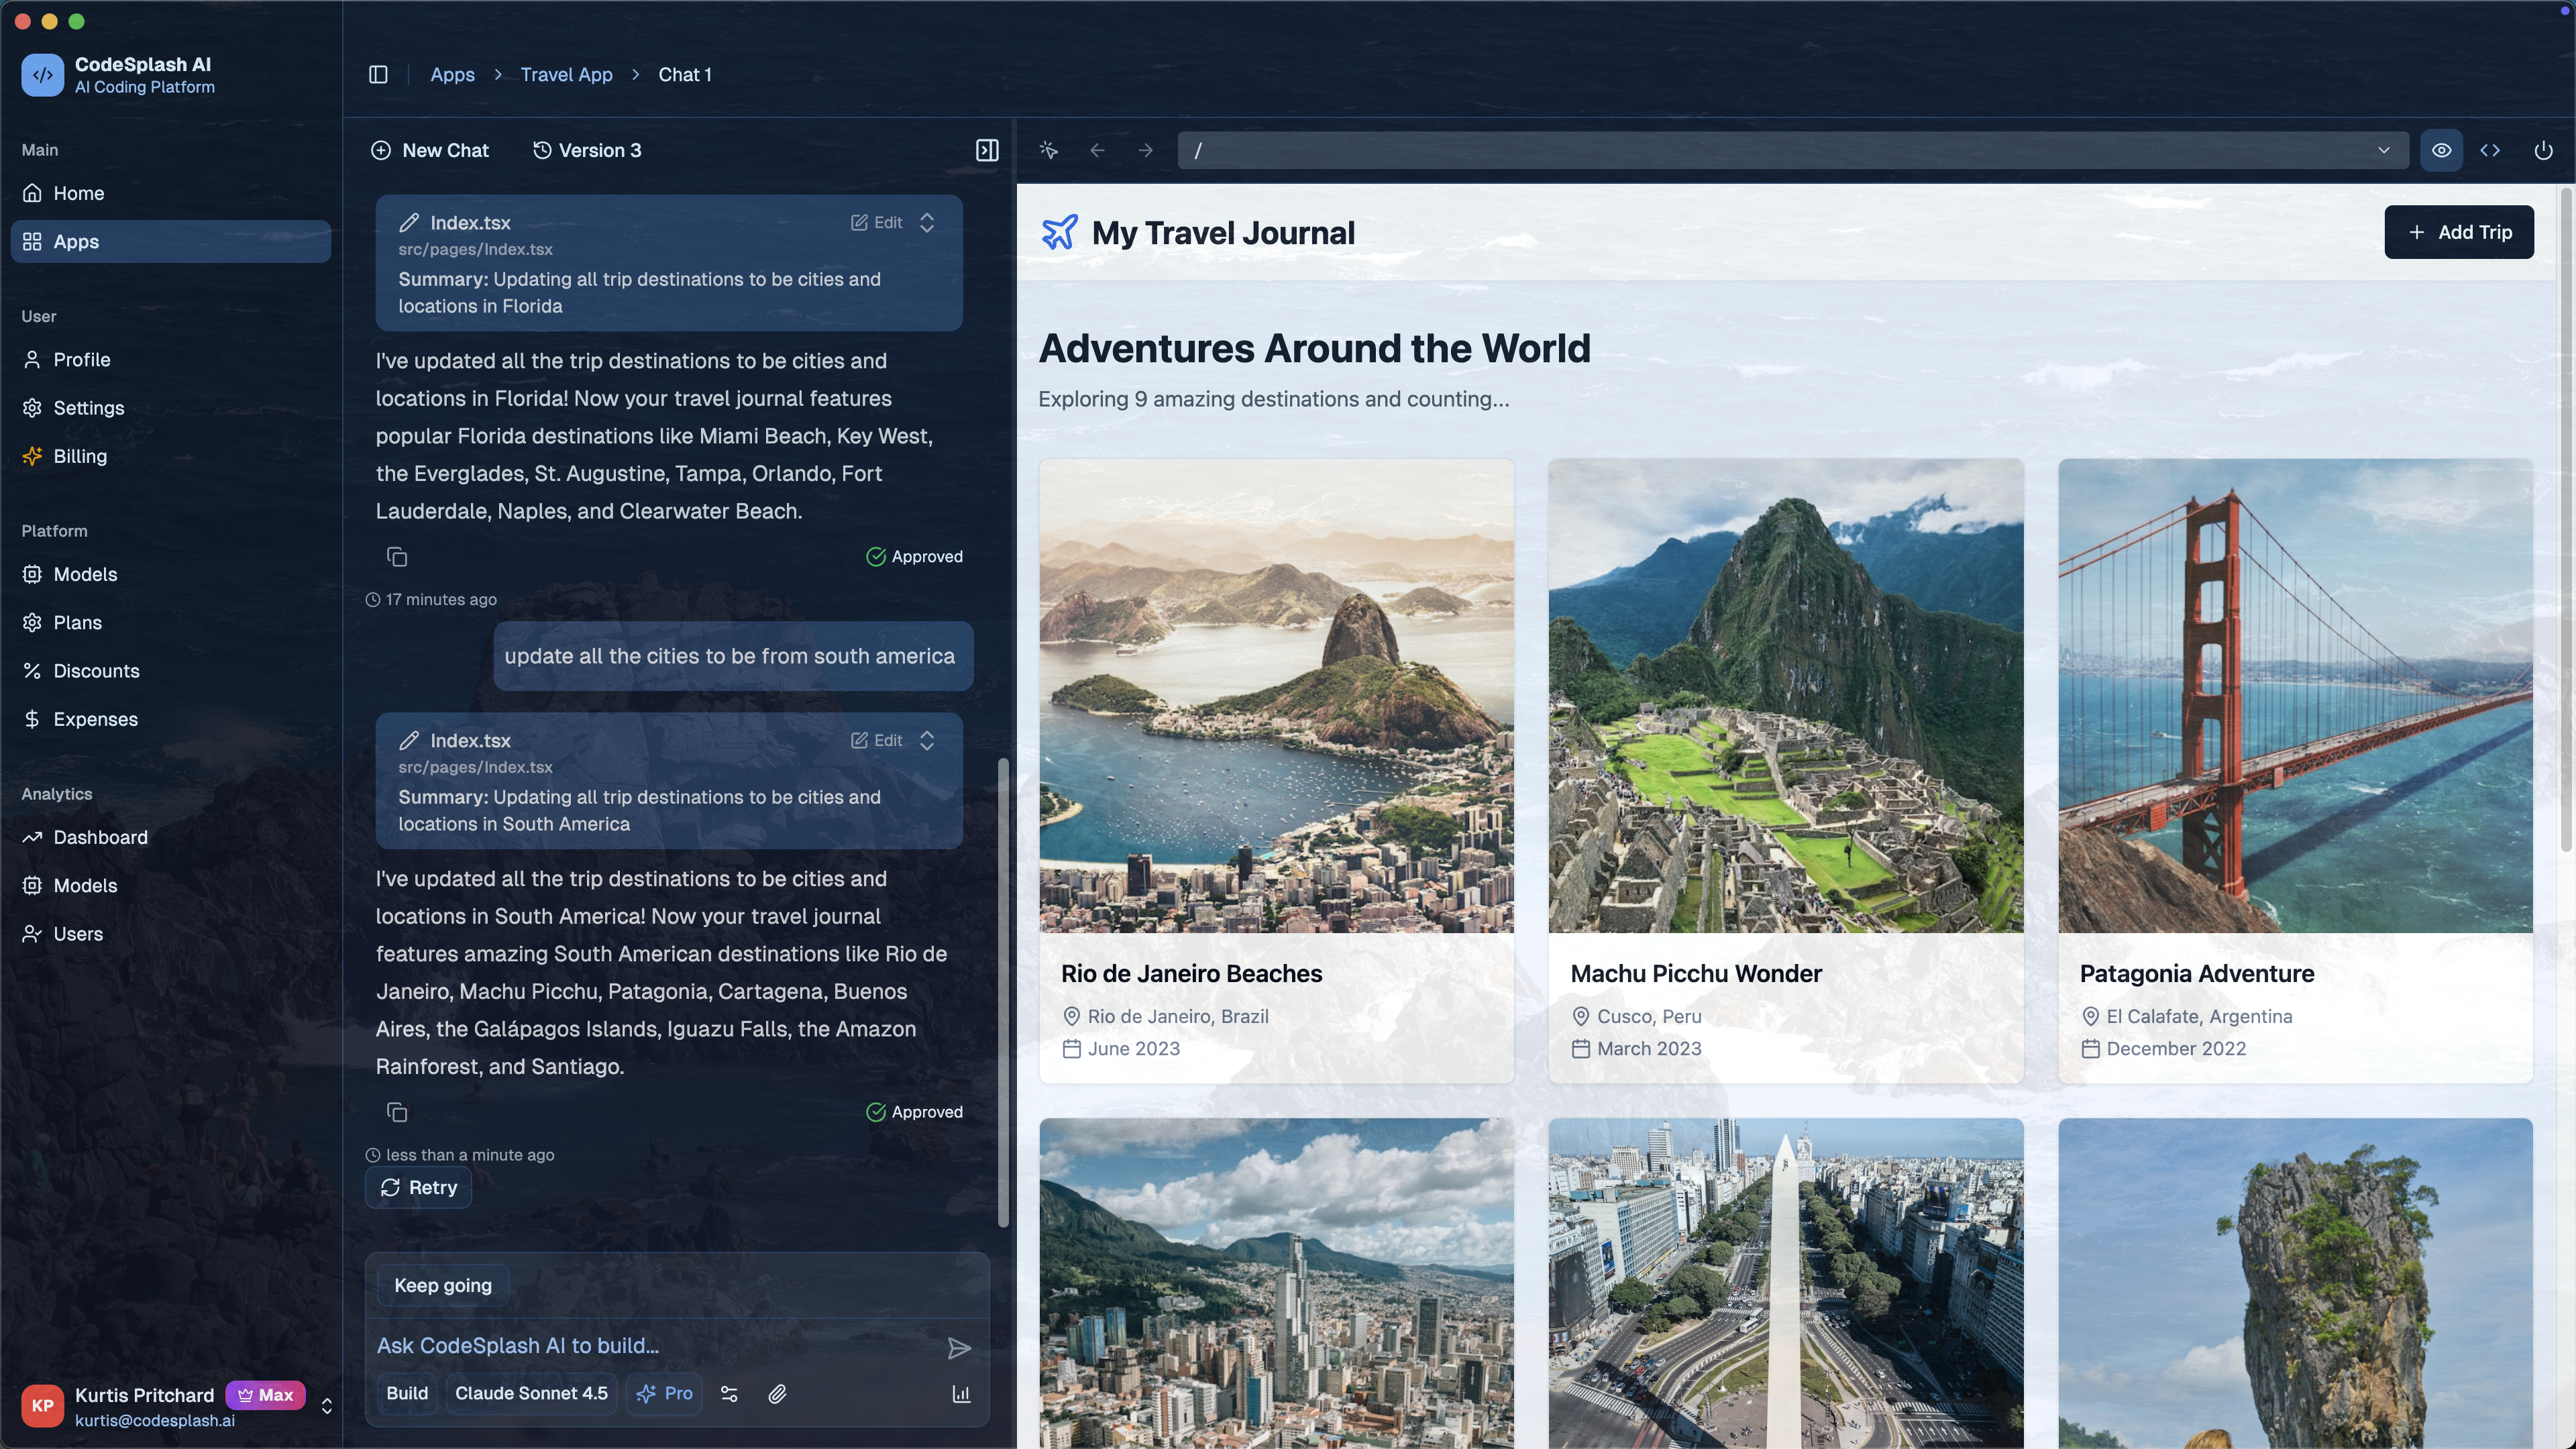Toggle the preview eye view mode
This screenshot has width=2576, height=1449.
pyautogui.click(x=2441, y=150)
